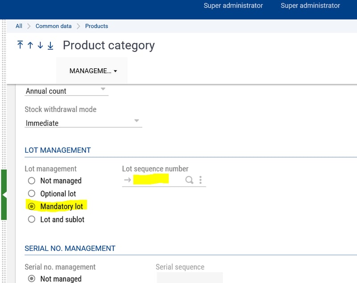Image resolution: width=357 pixels, height=283 pixels.
Task: Select Not managed under Serial no. management
Action: (31, 279)
